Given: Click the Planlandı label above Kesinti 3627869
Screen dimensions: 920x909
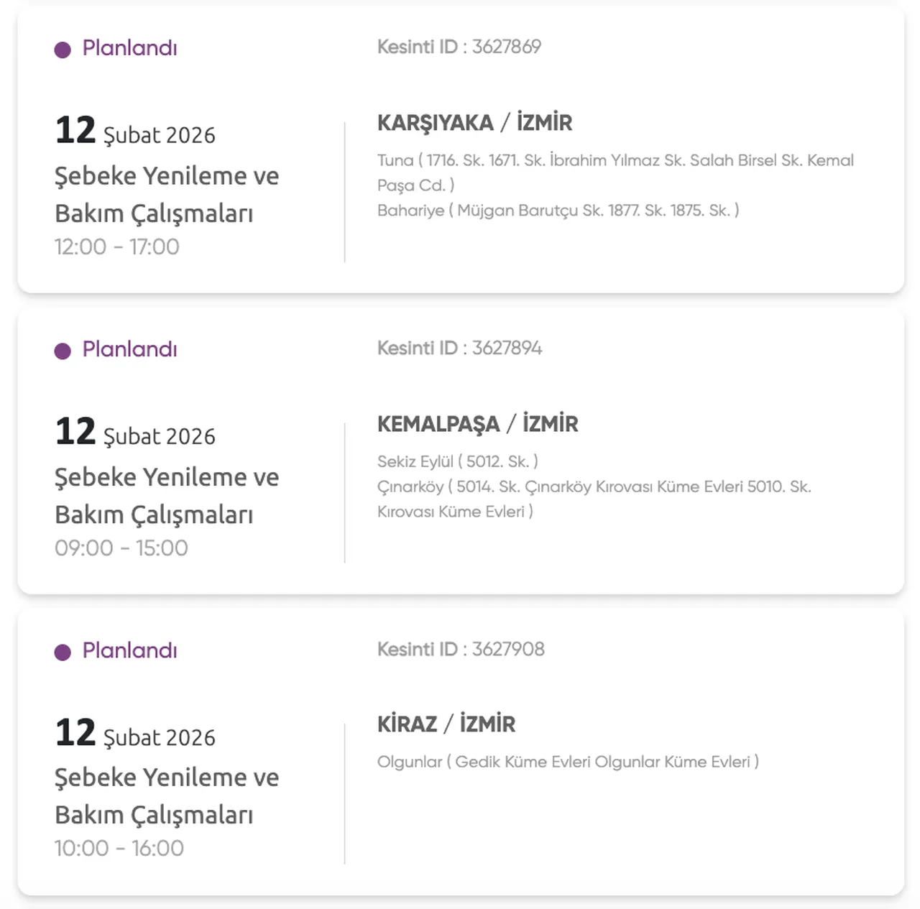Looking at the screenshot, I should (x=129, y=48).
